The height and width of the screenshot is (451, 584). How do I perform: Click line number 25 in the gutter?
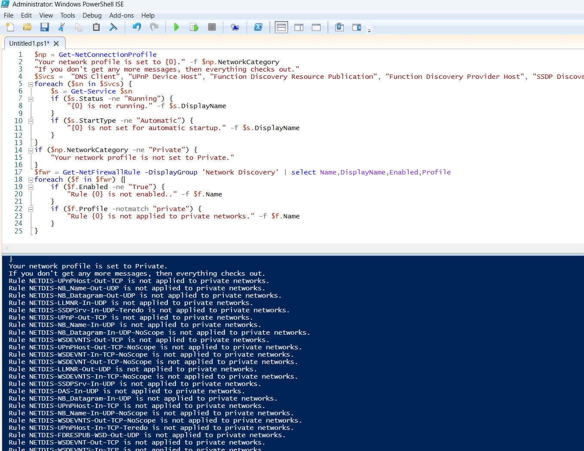19,231
